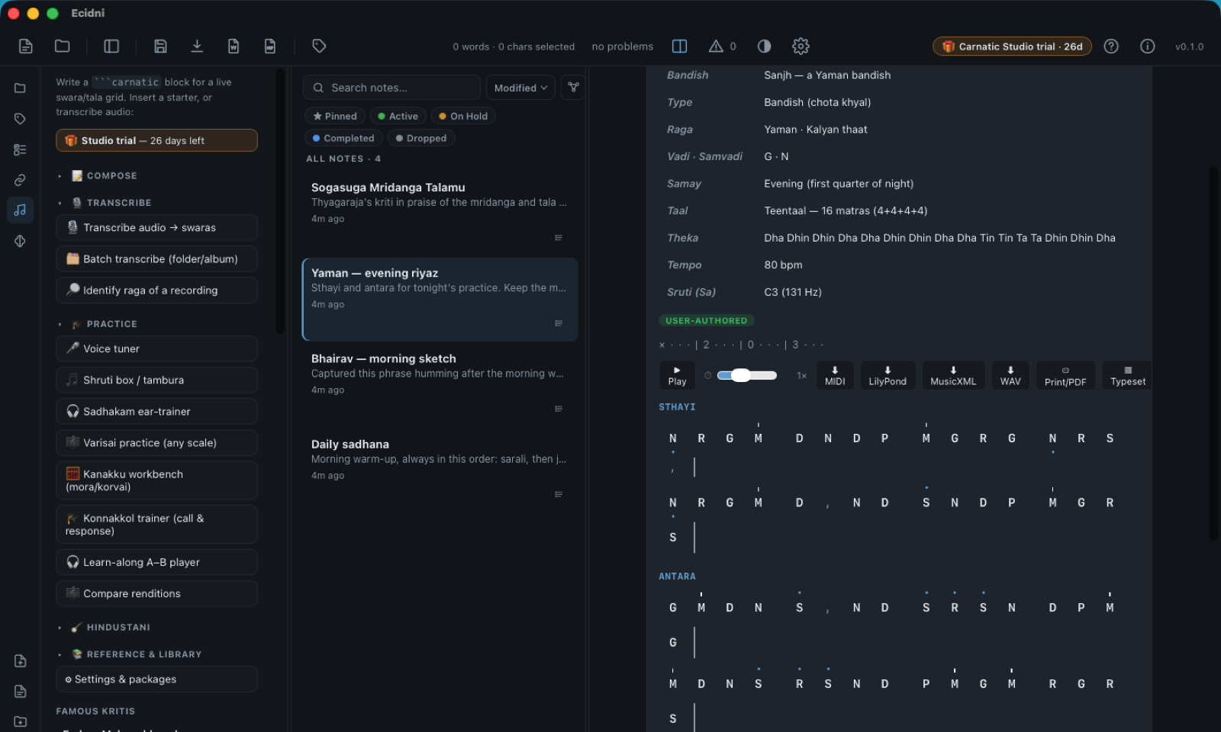Open the settings gear in toolbar

point(801,47)
